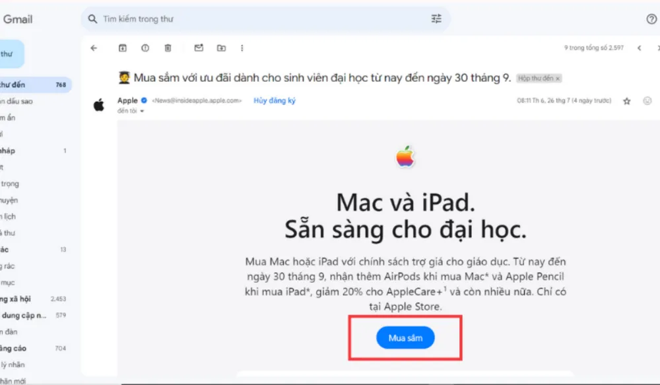Click the magnifier search icon

tap(92, 19)
